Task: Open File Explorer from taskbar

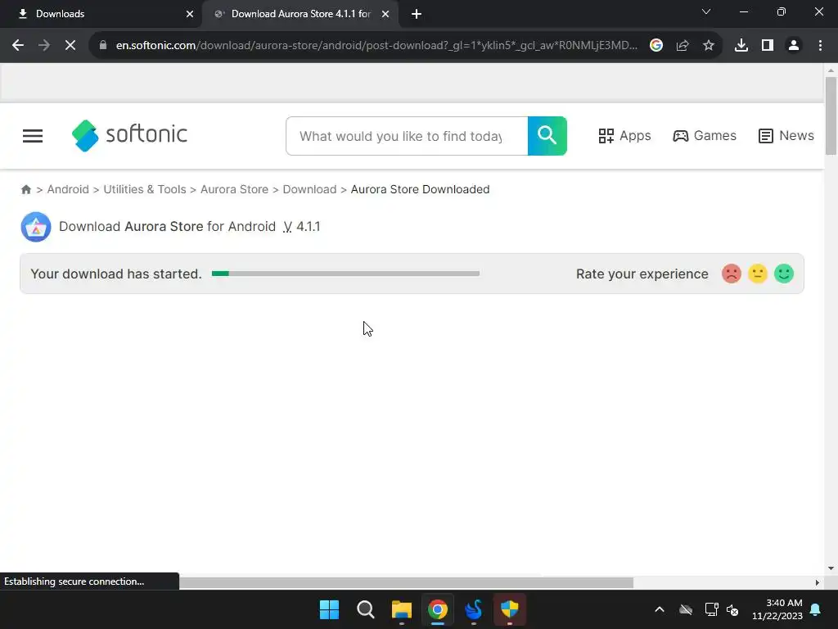Action: [x=401, y=609]
